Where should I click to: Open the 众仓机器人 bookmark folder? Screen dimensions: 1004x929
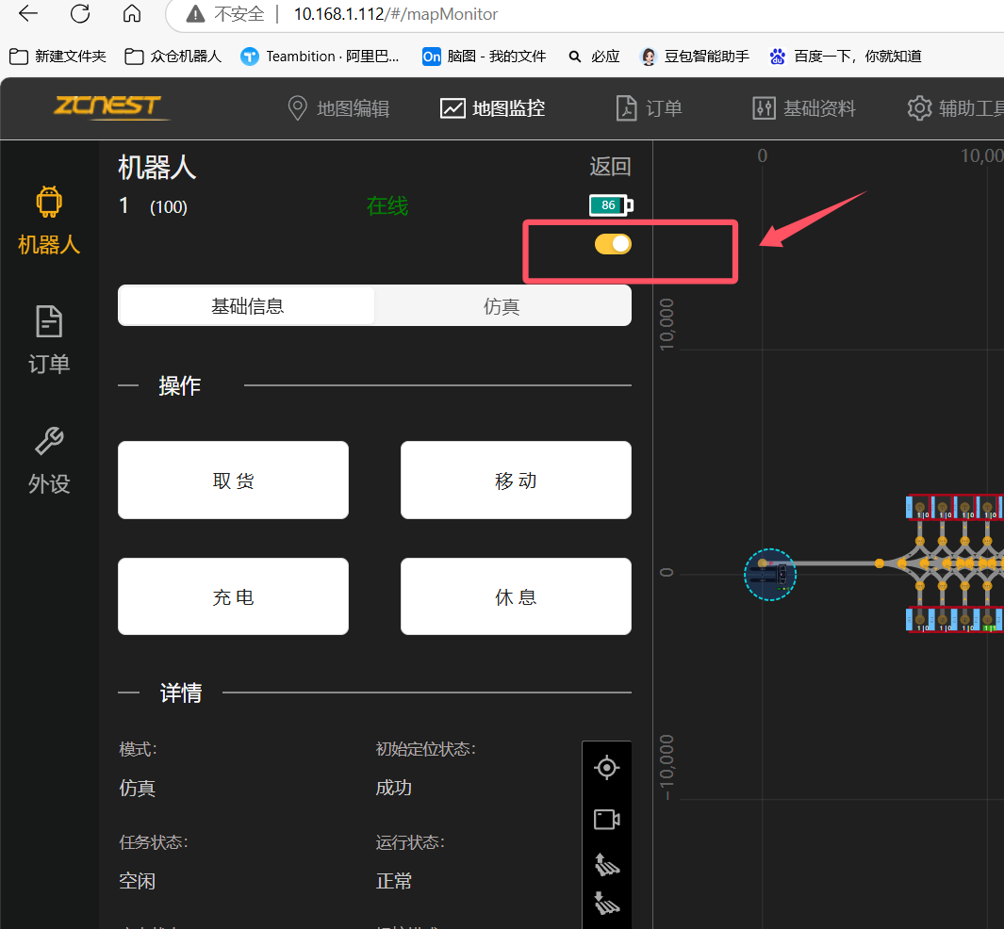(173, 57)
